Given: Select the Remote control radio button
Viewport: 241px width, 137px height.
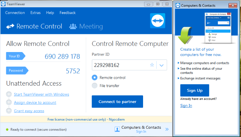Looking at the screenshot, I should coord(94,78).
